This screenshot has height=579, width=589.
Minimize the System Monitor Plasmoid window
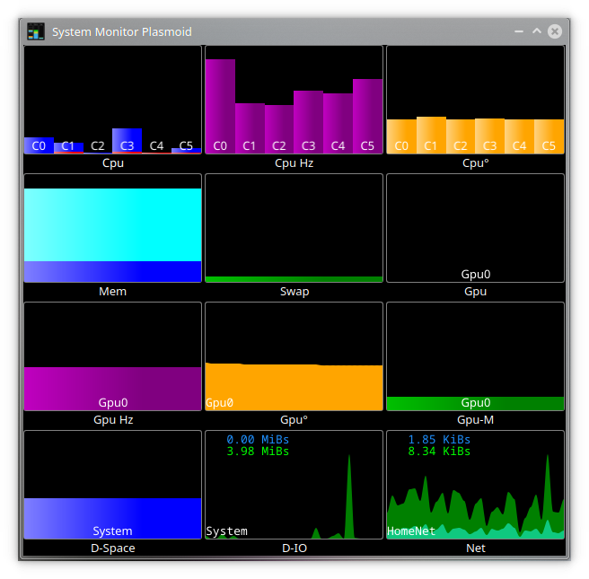pyautogui.click(x=519, y=31)
